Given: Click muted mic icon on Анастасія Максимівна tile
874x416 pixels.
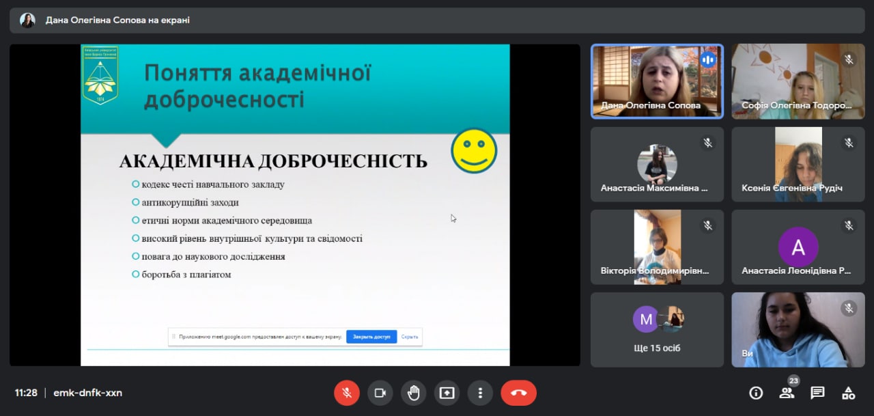Looking at the screenshot, I should click(x=708, y=142).
